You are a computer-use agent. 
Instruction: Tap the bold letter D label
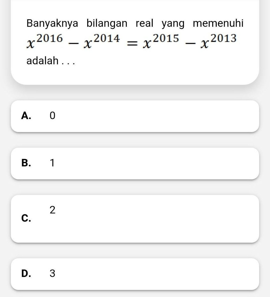(x=26, y=274)
